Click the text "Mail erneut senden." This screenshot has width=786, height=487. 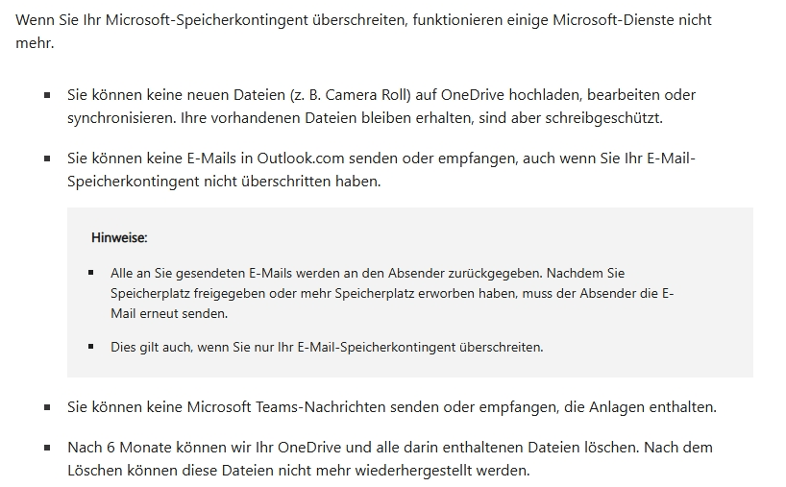point(169,314)
